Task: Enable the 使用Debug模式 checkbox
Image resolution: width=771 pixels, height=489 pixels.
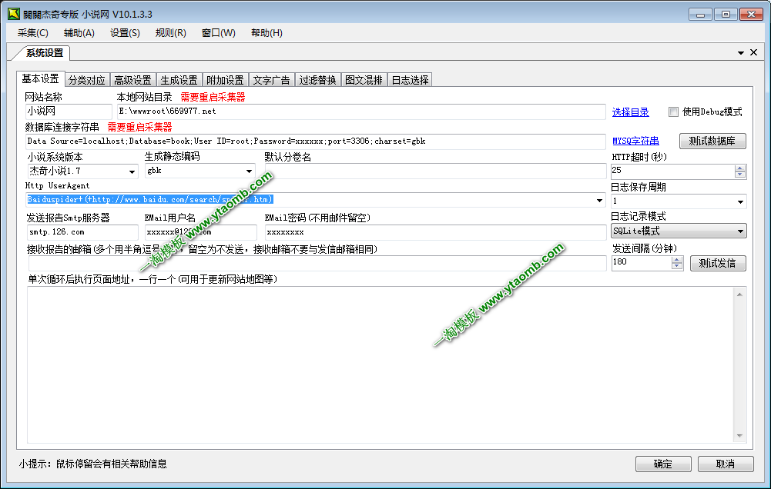Action: [x=673, y=112]
